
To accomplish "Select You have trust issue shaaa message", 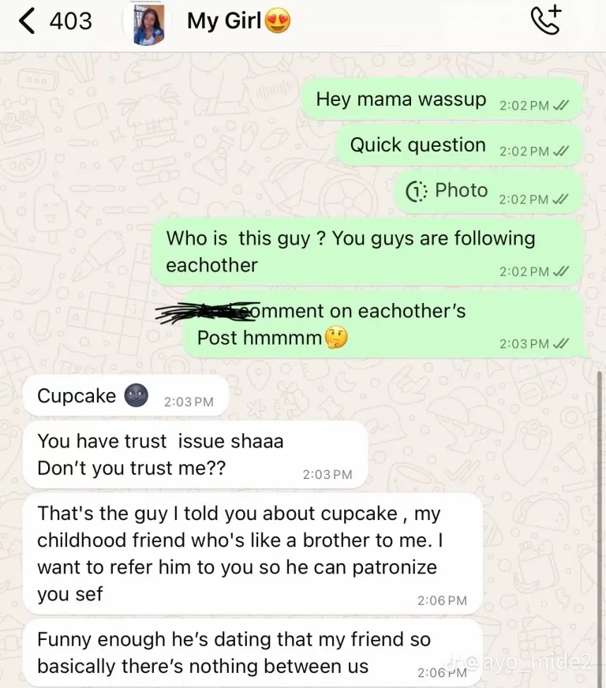I will (x=195, y=454).
